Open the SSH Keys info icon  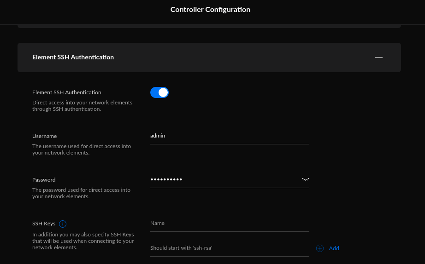(x=63, y=224)
